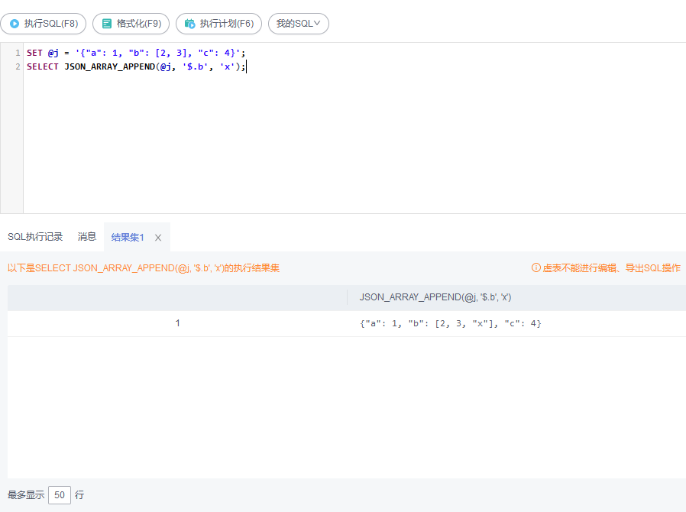Click the row limit input showing 50

coord(59,495)
